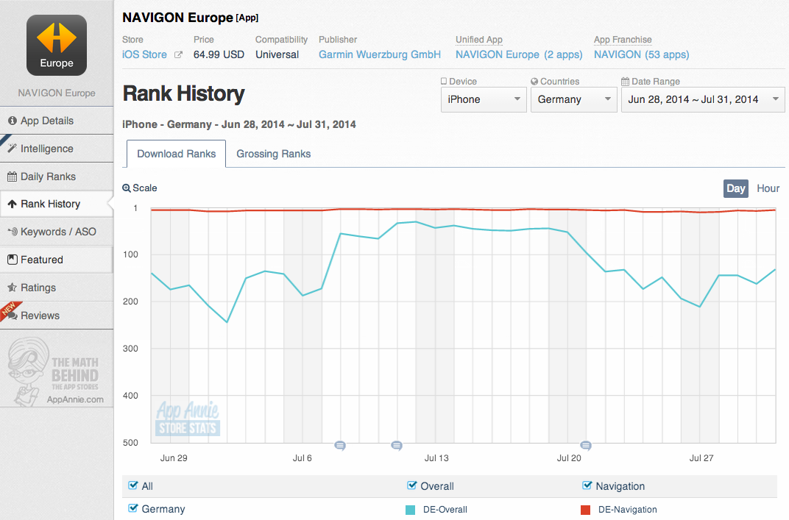Viewport: 789px width, 520px height.
Task: Click the Intelligence wand icon
Action: coord(12,149)
